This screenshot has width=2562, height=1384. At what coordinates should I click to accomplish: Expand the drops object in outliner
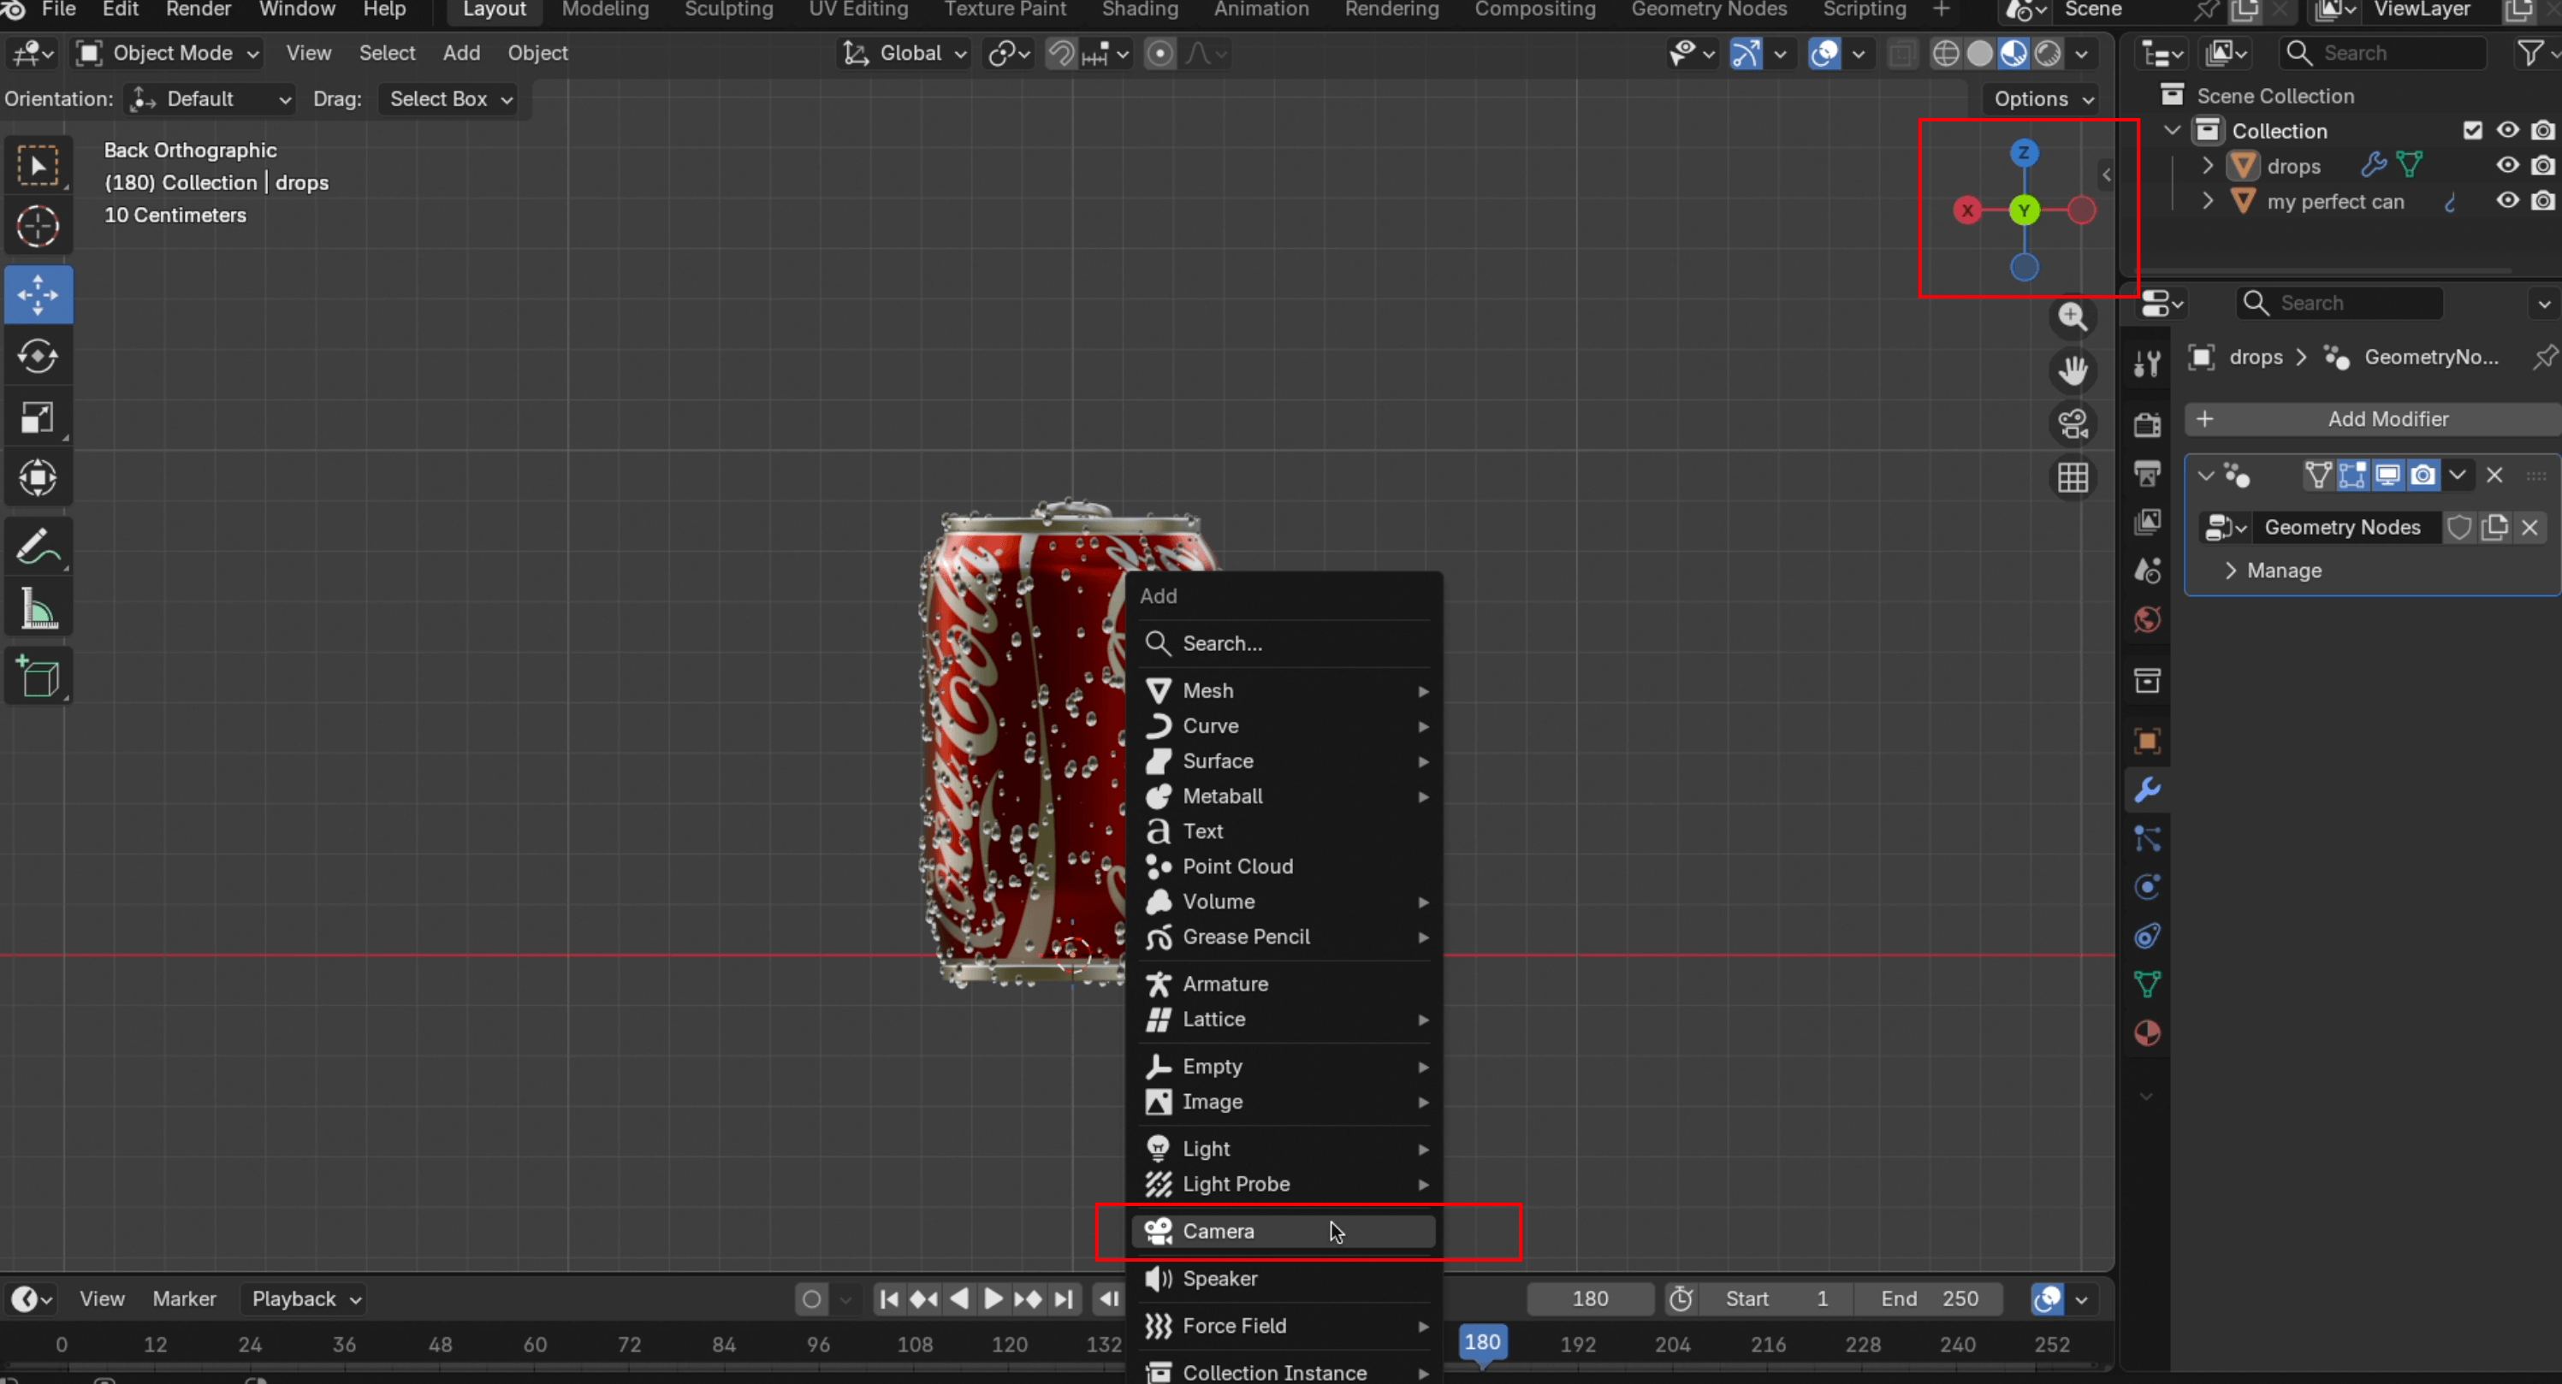coord(2208,166)
